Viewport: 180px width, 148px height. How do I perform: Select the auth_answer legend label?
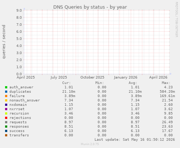[21, 87]
